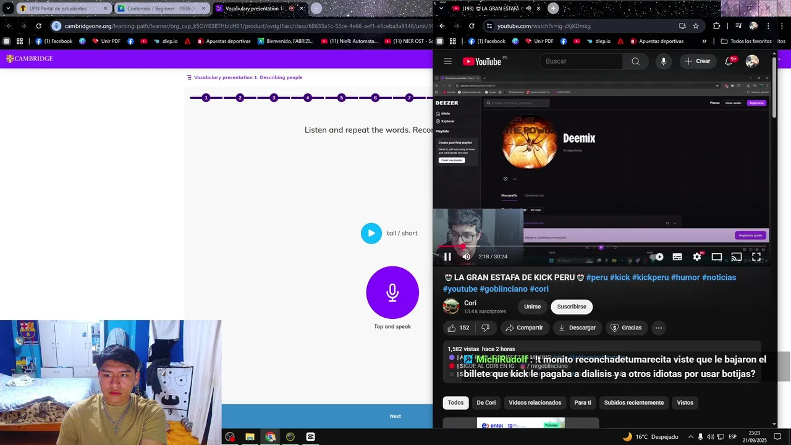Dislike the YouTube video
The image size is (791, 445).
pyautogui.click(x=486, y=328)
